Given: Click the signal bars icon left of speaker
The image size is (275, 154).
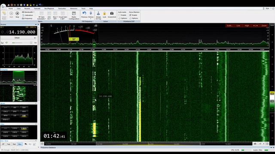Looking at the screenshot, I should tap(3, 43).
